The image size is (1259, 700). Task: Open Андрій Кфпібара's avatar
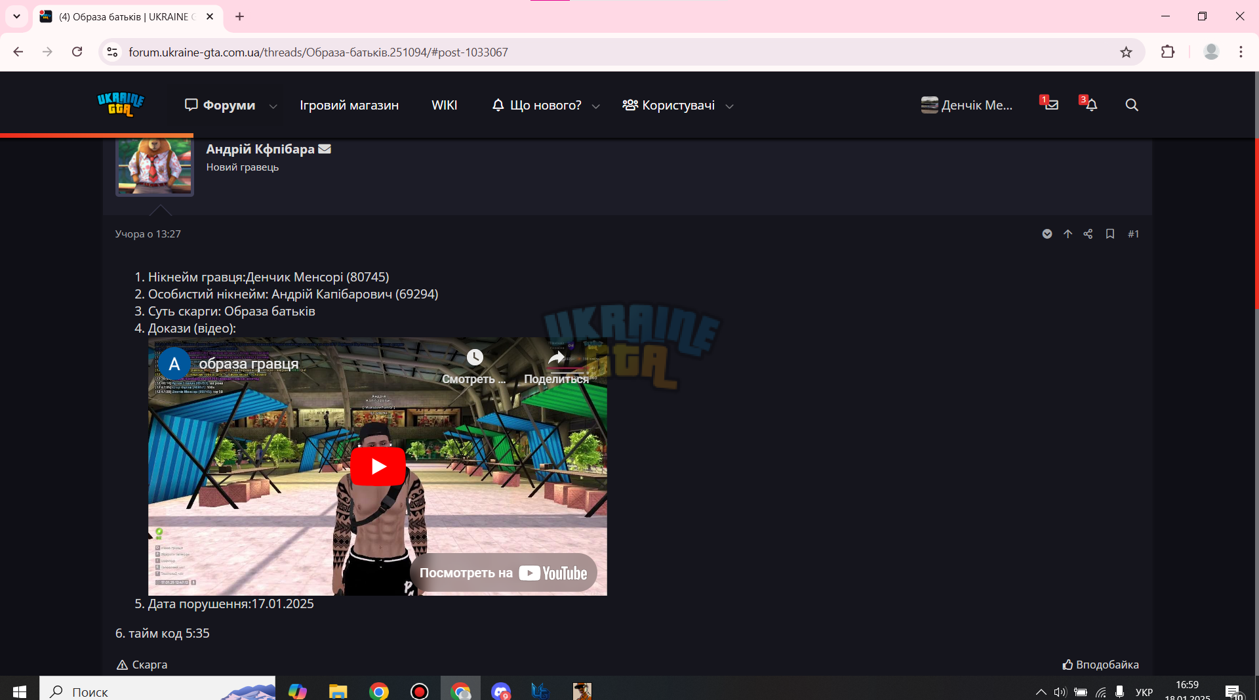(155, 167)
